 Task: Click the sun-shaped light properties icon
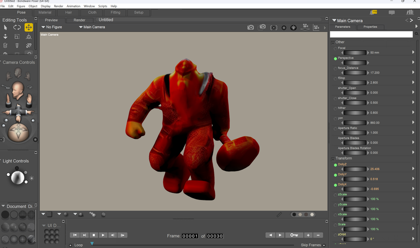[32, 178]
